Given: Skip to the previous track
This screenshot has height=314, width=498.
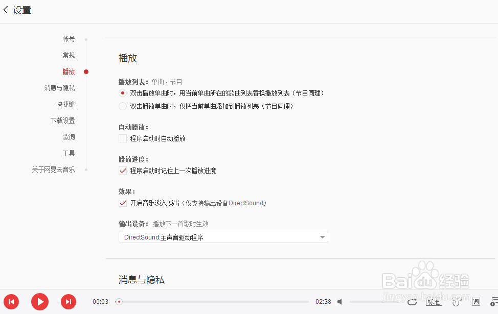Looking at the screenshot, I should tap(11, 302).
